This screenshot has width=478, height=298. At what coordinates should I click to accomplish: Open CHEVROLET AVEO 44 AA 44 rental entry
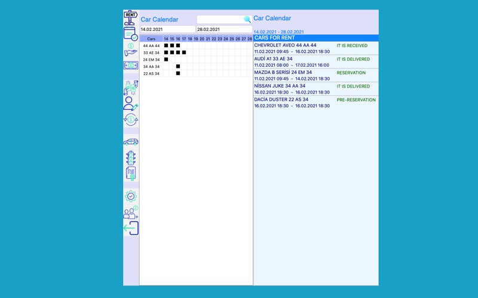[x=316, y=48]
